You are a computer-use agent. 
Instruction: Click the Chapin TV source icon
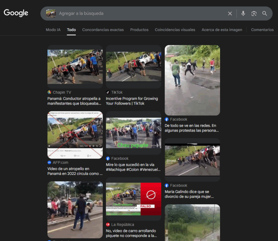[49, 92]
